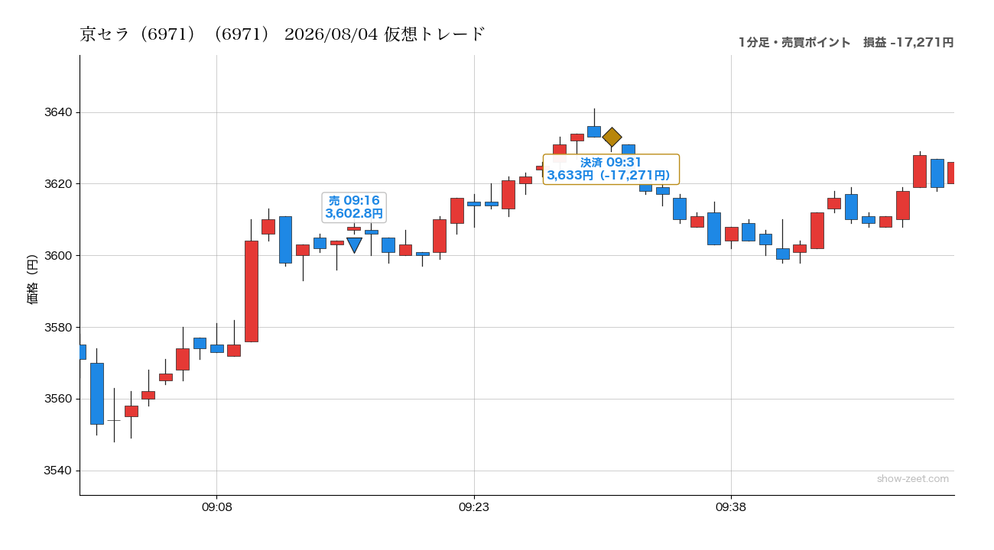Click the 09:38 time axis label
This screenshot has height=550, width=994.
point(731,506)
